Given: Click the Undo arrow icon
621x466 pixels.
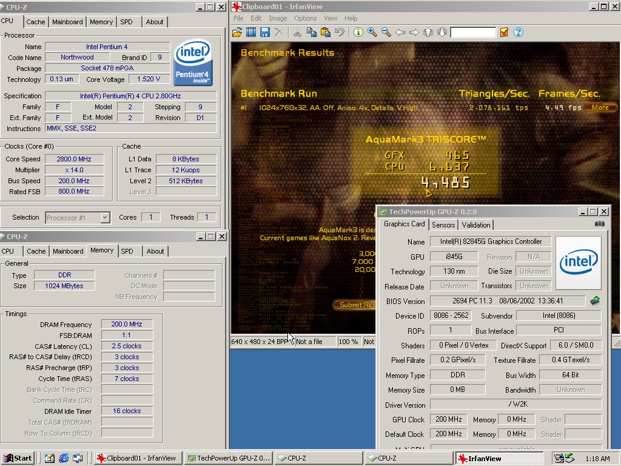Looking at the screenshot, I should [340, 33].
